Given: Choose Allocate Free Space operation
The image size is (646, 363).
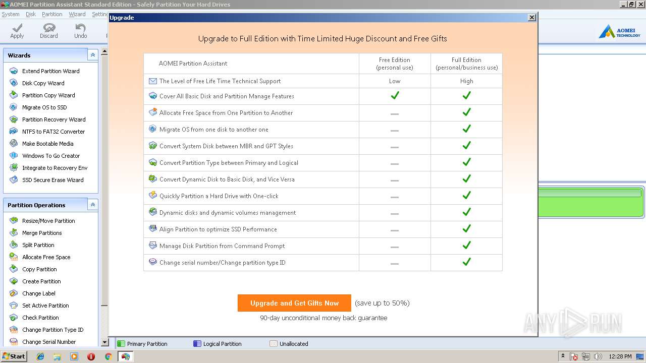Looking at the screenshot, I should pos(46,257).
